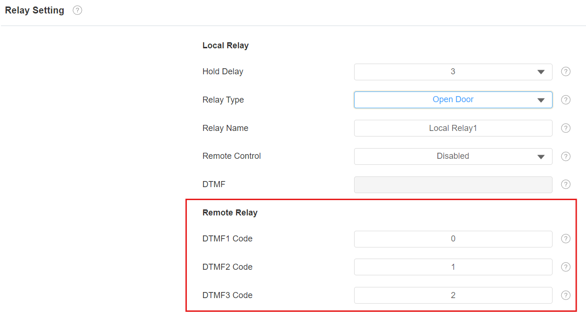This screenshot has width=586, height=312.
Task: Click the Relay Name label
Action: click(225, 128)
